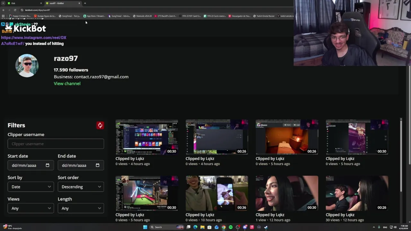Open the 00:26 clip thumbnail from 4 hours ago
411x231 pixels.
click(217, 137)
